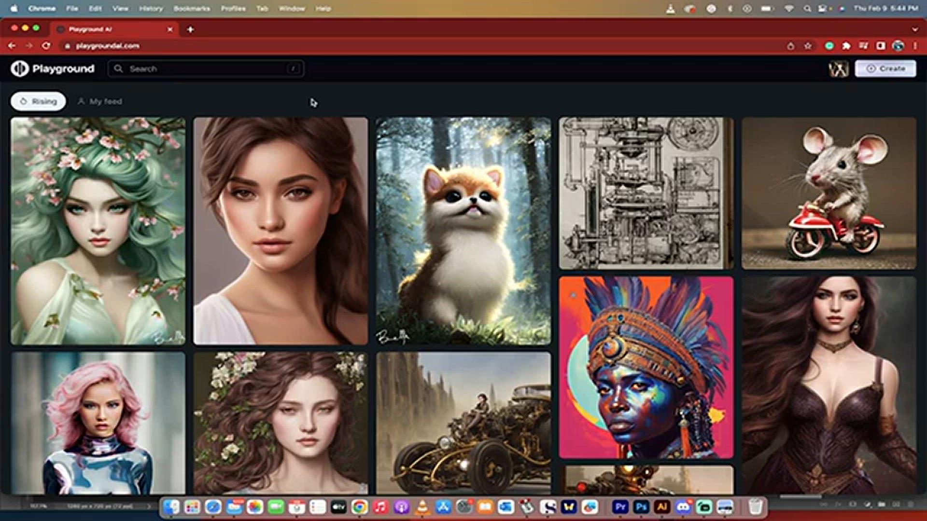
Task: Open Finder from the dock
Action: [171, 507]
